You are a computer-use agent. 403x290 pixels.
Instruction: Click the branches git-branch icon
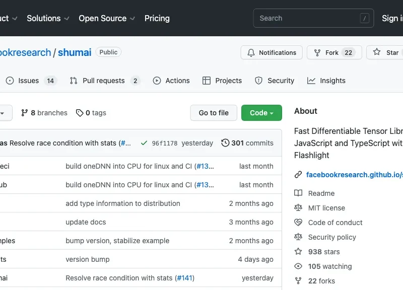coord(24,113)
